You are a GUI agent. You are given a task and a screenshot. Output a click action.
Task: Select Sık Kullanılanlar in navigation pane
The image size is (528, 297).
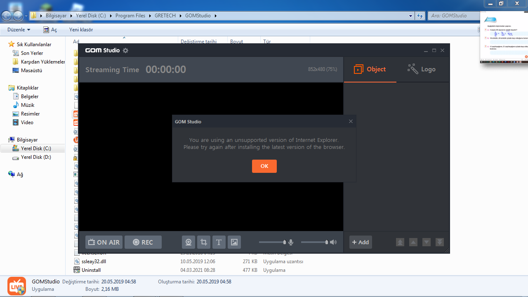[34, 45]
